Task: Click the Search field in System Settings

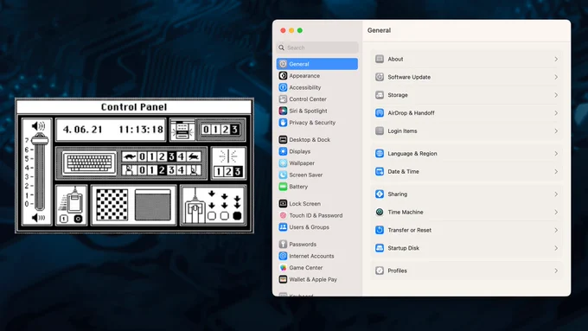Action: 317,48
